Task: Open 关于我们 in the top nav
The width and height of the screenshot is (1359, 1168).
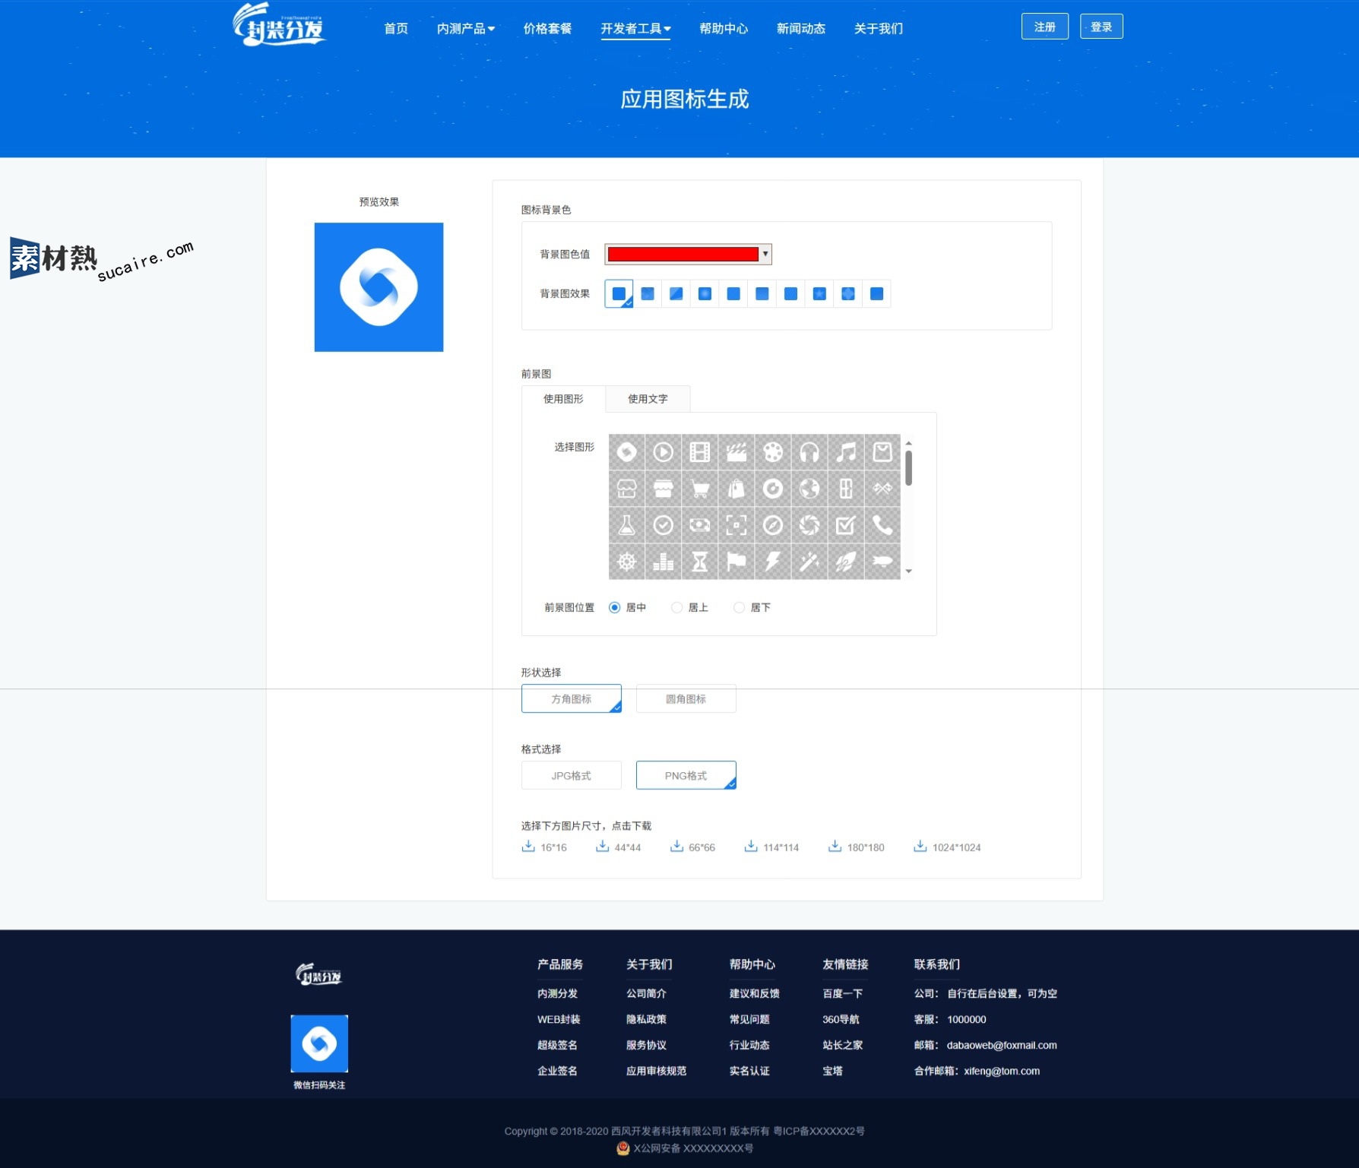Action: 879,29
